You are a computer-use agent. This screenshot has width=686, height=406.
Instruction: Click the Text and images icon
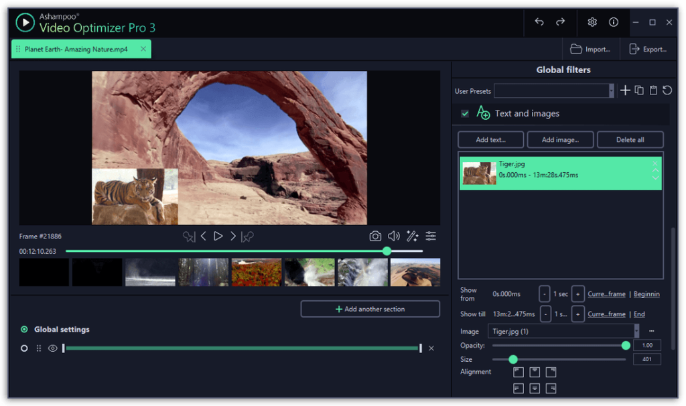(x=483, y=113)
